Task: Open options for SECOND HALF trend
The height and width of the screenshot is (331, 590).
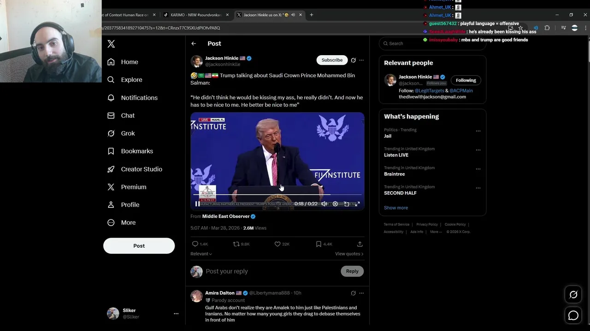Action: coord(478,188)
